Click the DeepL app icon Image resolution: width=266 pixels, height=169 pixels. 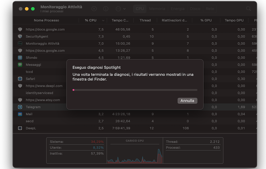pyautogui.click(x=20, y=128)
